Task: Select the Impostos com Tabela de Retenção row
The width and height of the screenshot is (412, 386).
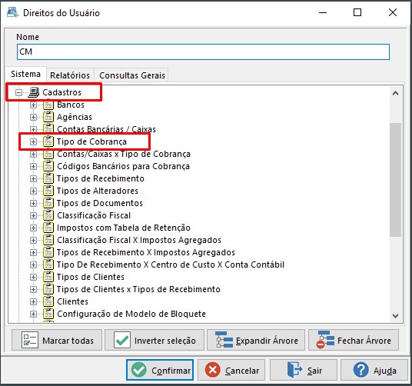Action: (124, 228)
